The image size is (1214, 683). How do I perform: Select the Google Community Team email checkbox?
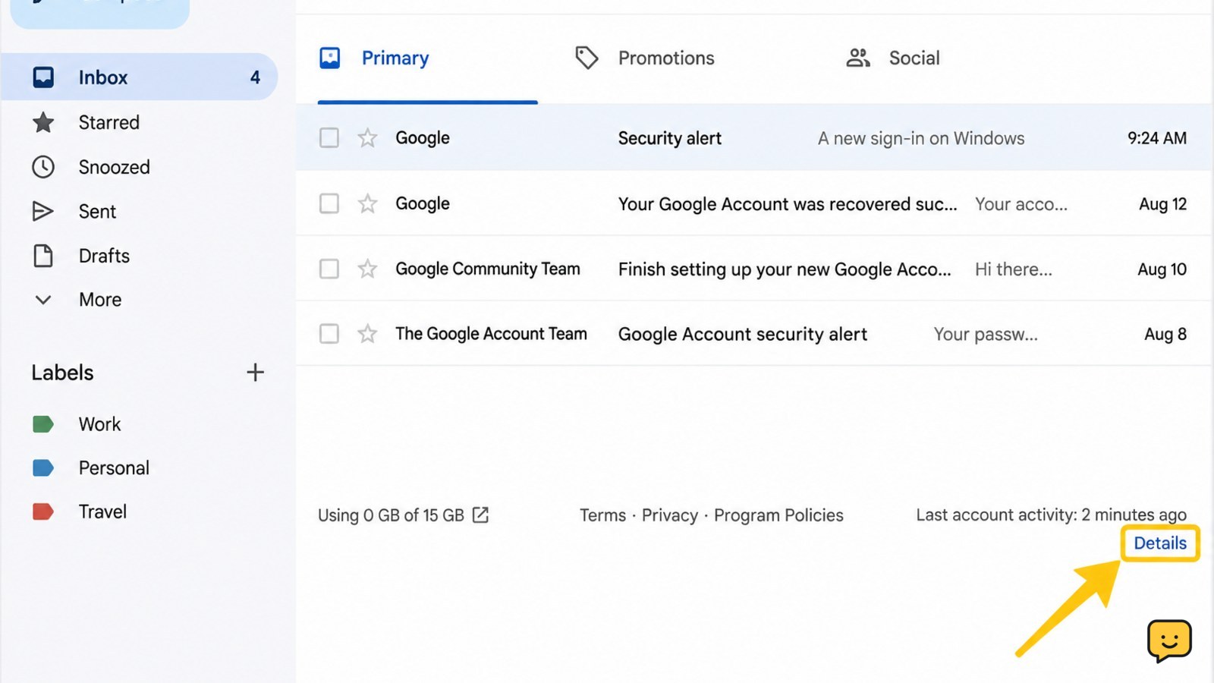(x=329, y=269)
